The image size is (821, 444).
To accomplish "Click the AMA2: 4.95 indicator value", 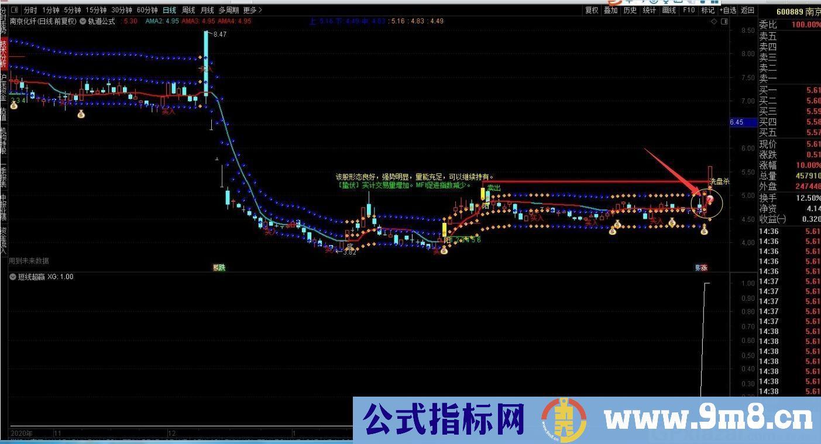I will pyautogui.click(x=162, y=21).
